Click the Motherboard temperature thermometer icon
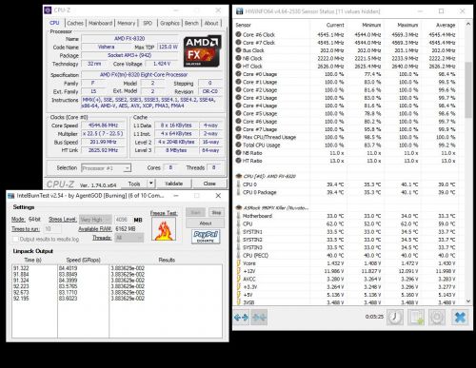 (239, 216)
